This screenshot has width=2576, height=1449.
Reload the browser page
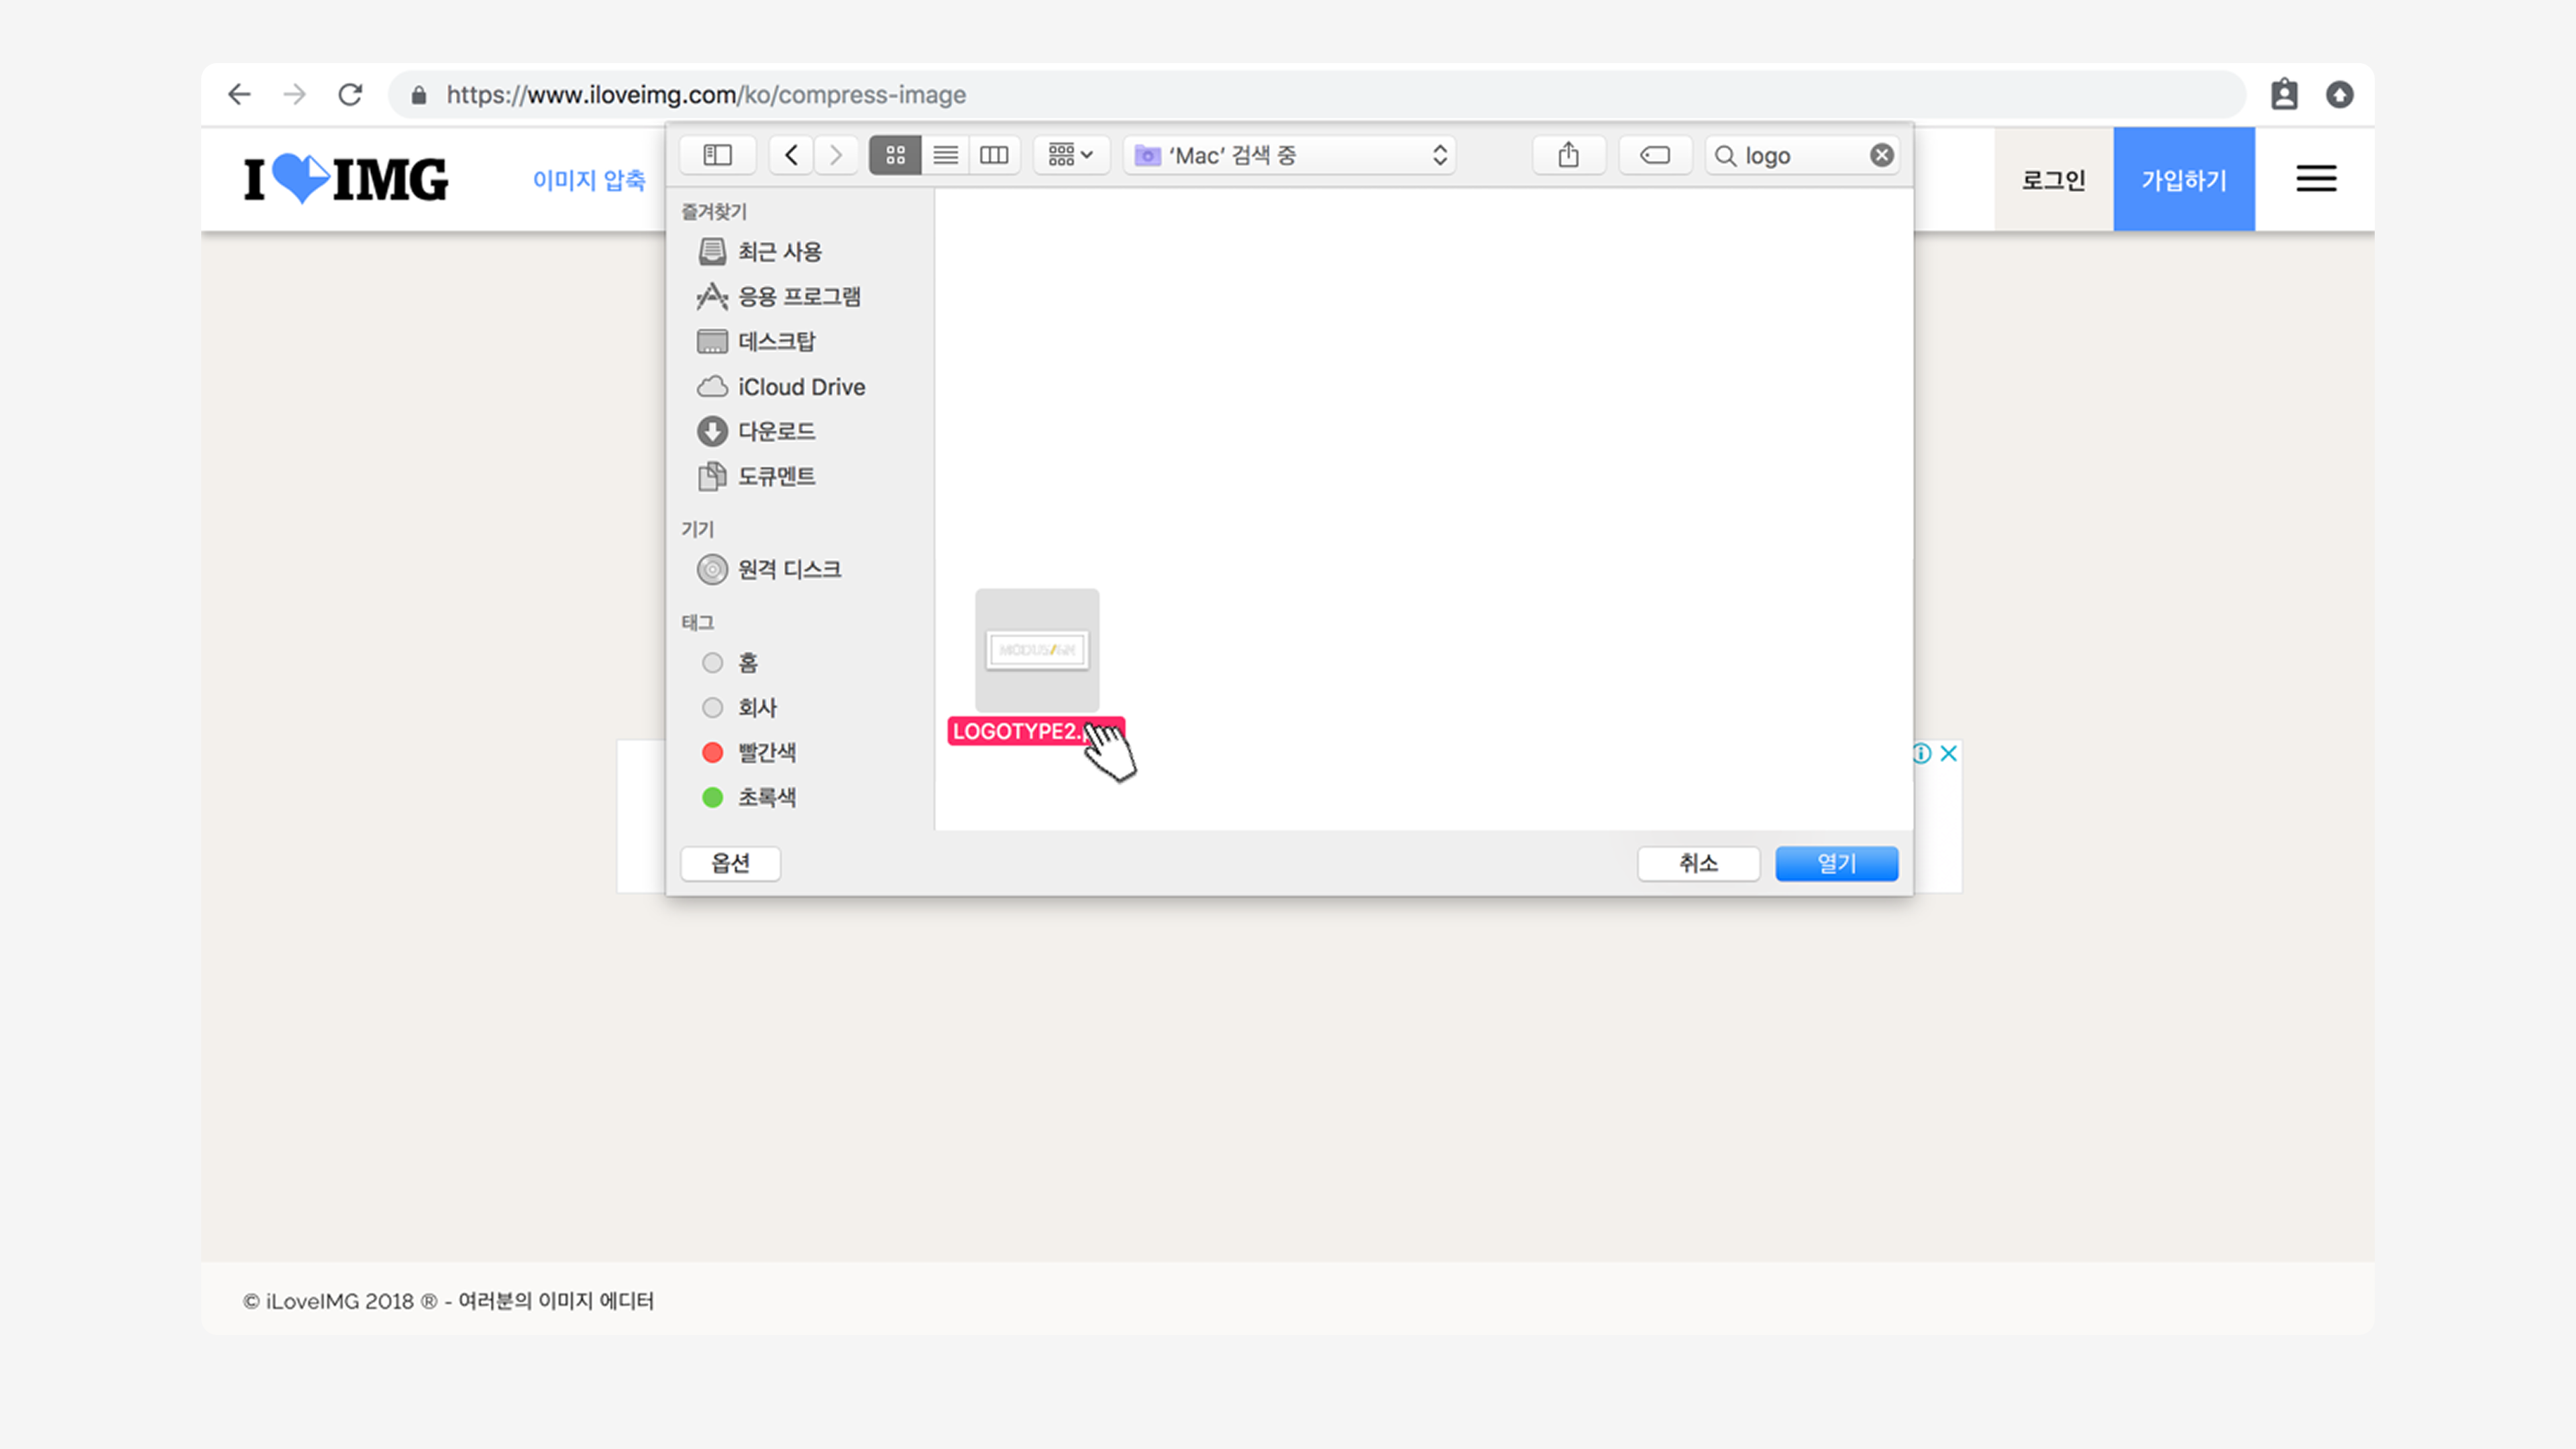pyautogui.click(x=350, y=95)
